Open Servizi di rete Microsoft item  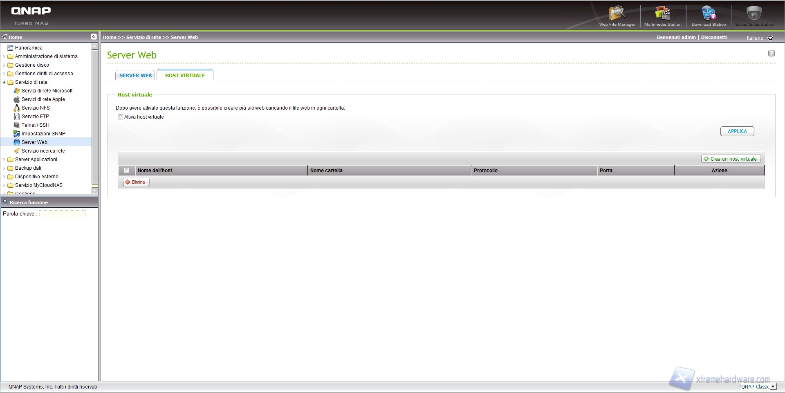pos(47,91)
